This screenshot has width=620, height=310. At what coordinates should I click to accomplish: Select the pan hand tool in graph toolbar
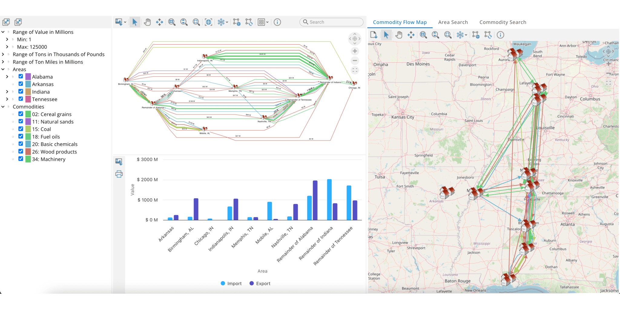147,22
